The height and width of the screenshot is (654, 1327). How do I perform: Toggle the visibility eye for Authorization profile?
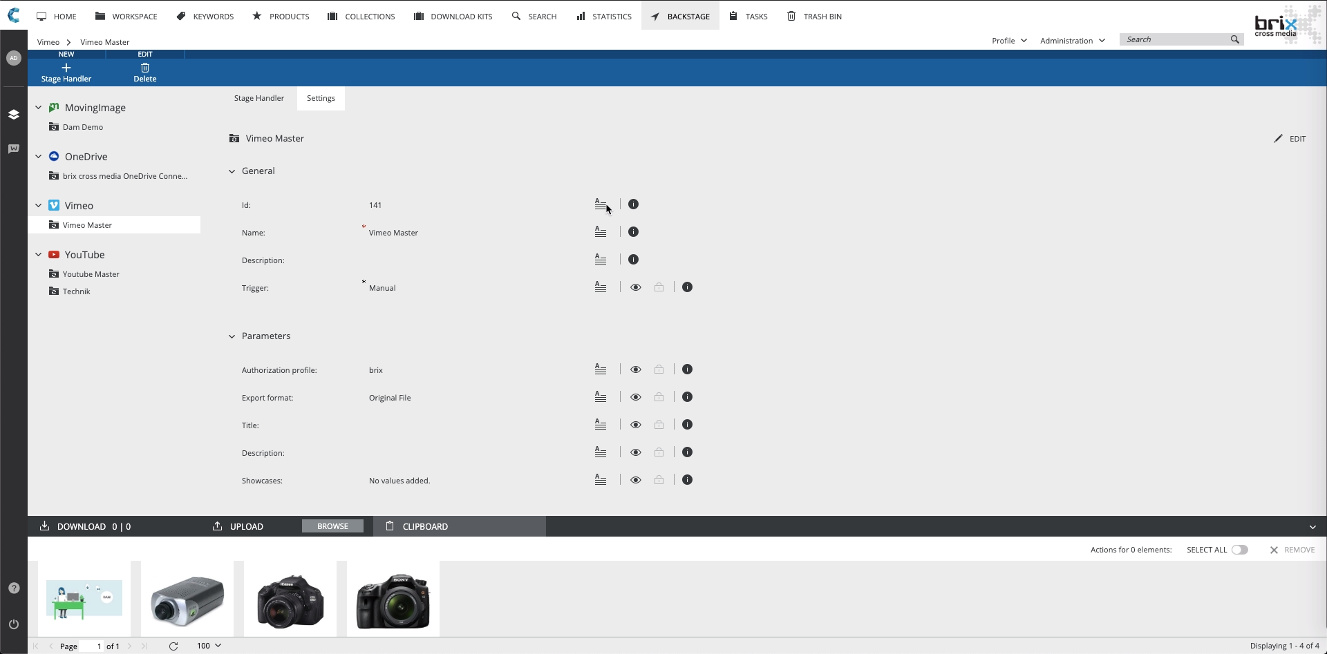coord(636,369)
